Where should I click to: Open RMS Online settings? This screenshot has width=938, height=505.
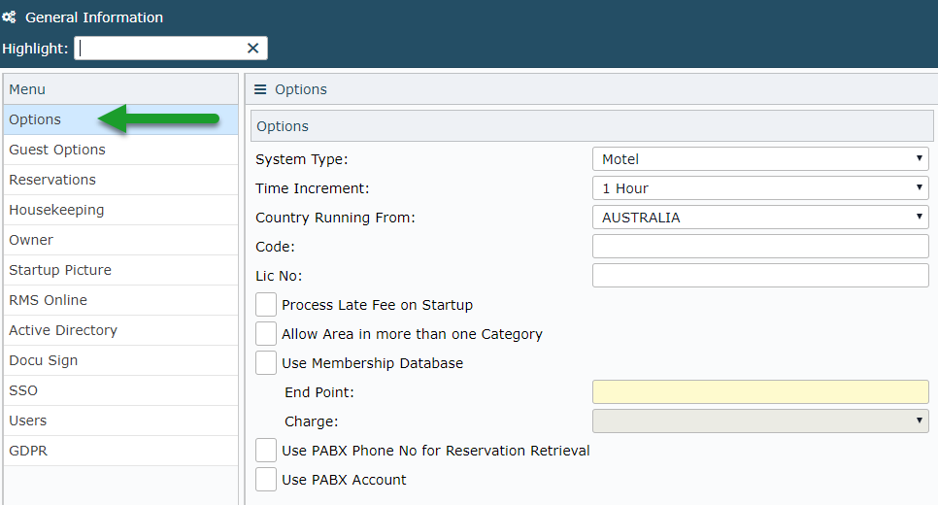[x=120, y=300]
